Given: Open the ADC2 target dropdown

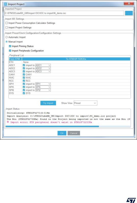Looking at the screenshot, I should [x=43, y=68].
